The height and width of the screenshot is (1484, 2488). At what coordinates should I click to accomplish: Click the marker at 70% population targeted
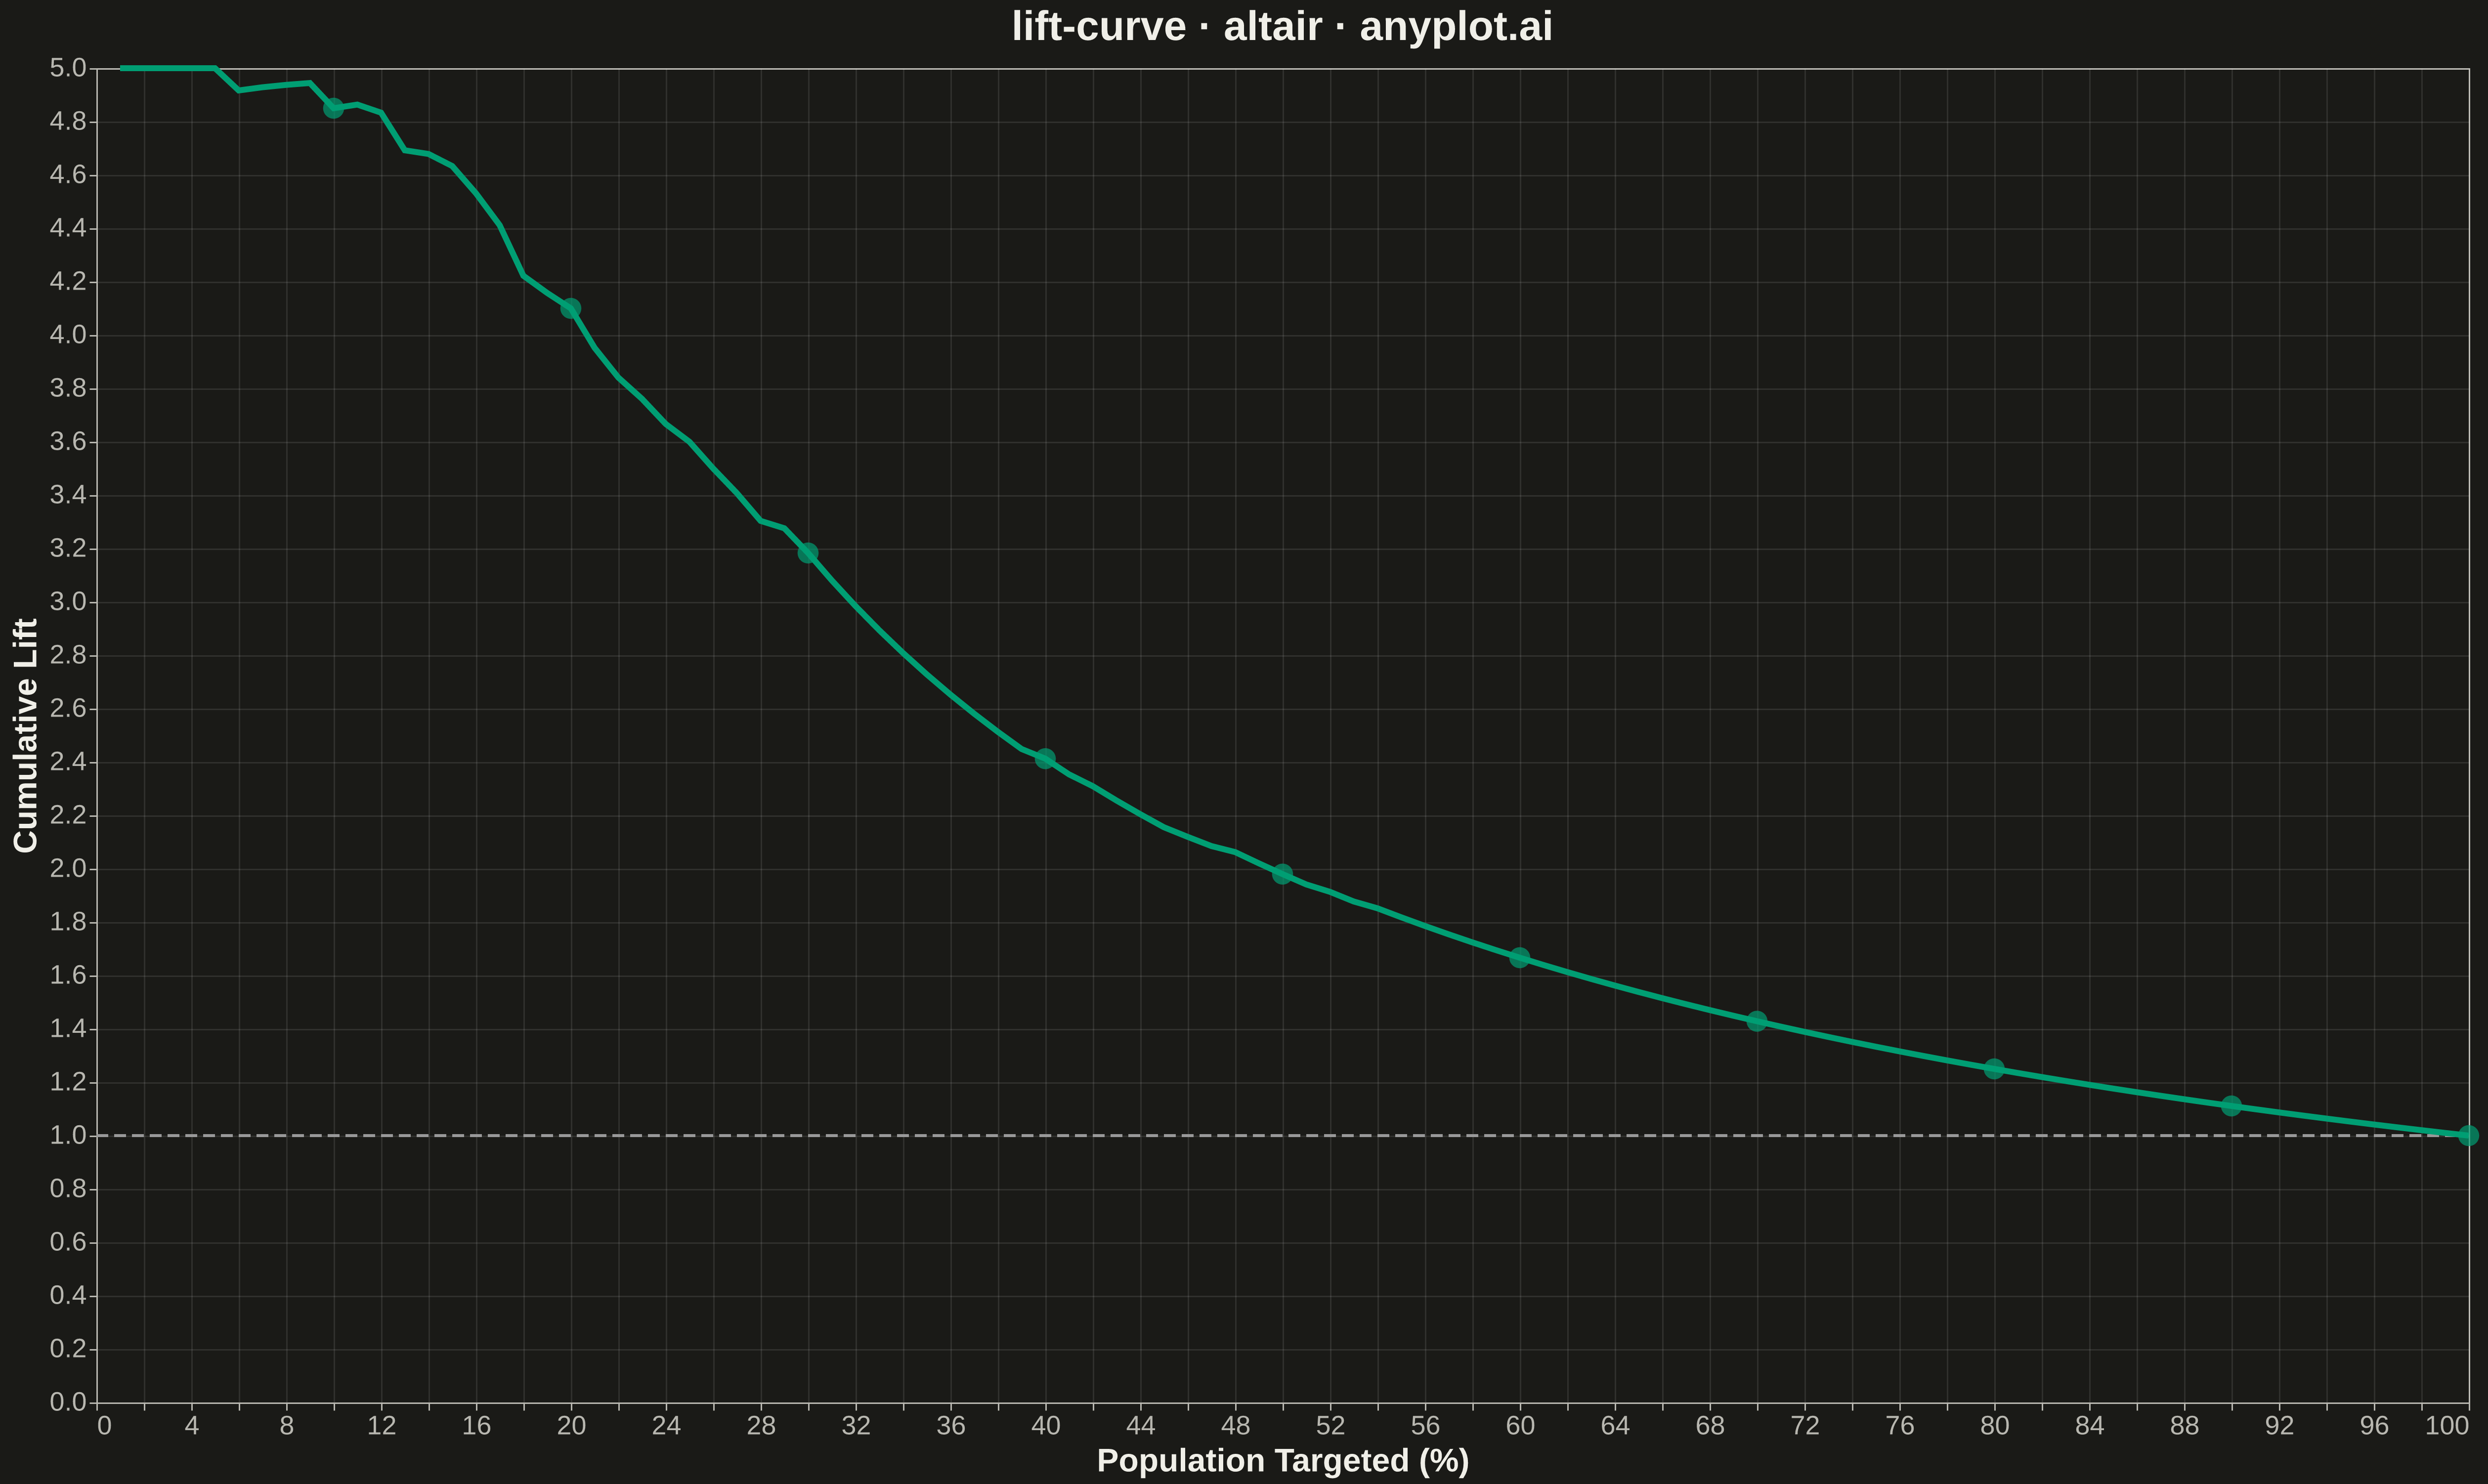[1757, 1021]
